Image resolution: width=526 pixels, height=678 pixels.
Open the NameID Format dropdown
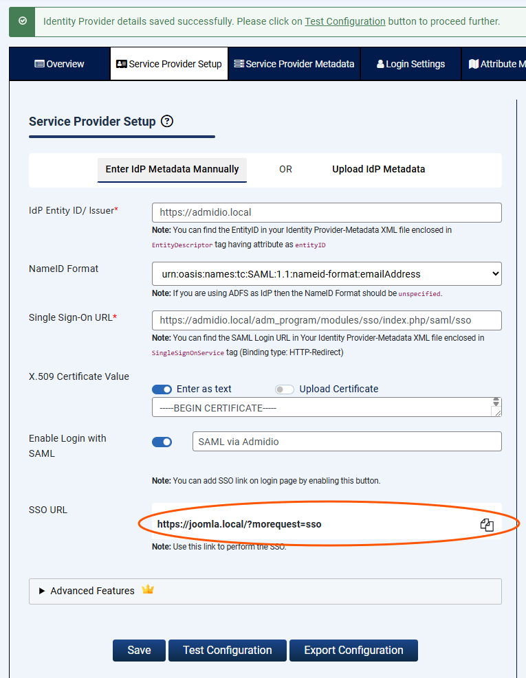[327, 274]
